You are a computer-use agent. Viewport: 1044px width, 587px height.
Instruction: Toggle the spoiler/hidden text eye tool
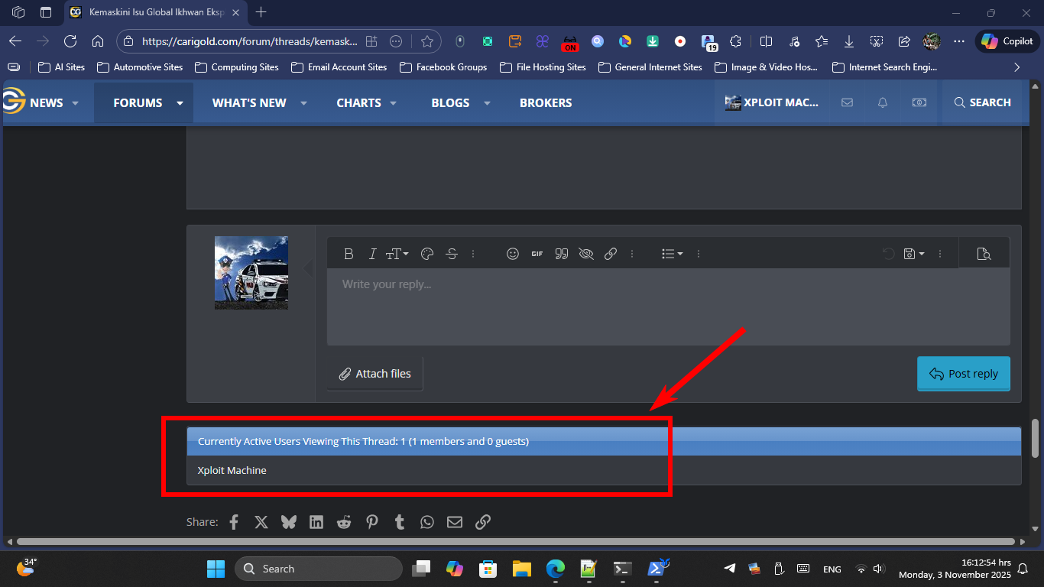[x=586, y=254]
